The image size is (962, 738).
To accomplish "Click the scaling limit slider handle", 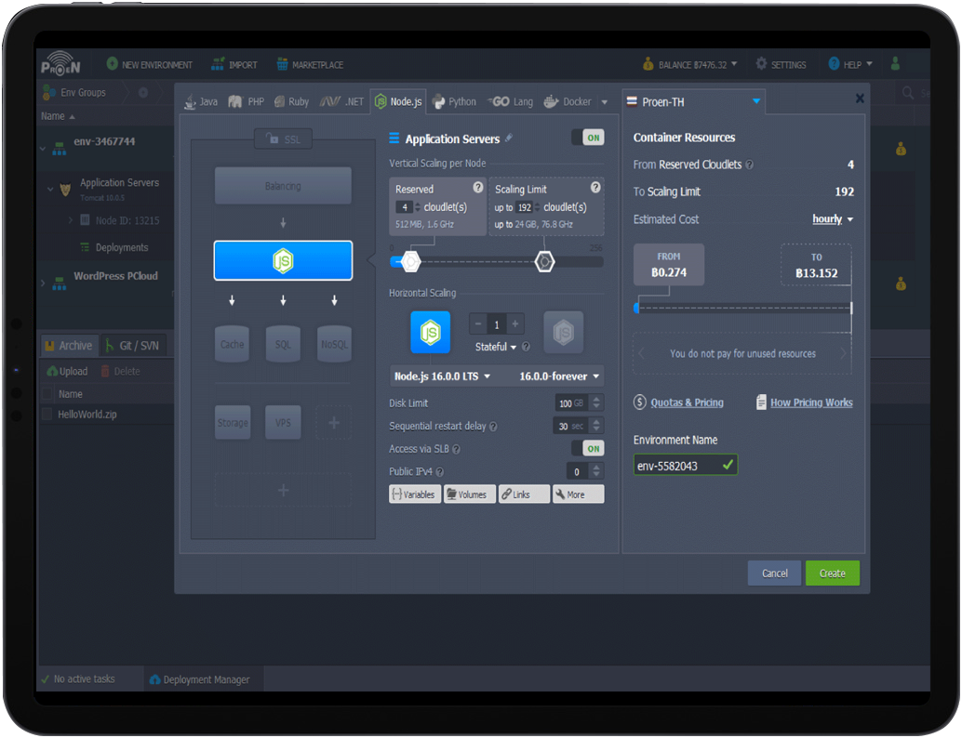I will pyautogui.click(x=544, y=262).
